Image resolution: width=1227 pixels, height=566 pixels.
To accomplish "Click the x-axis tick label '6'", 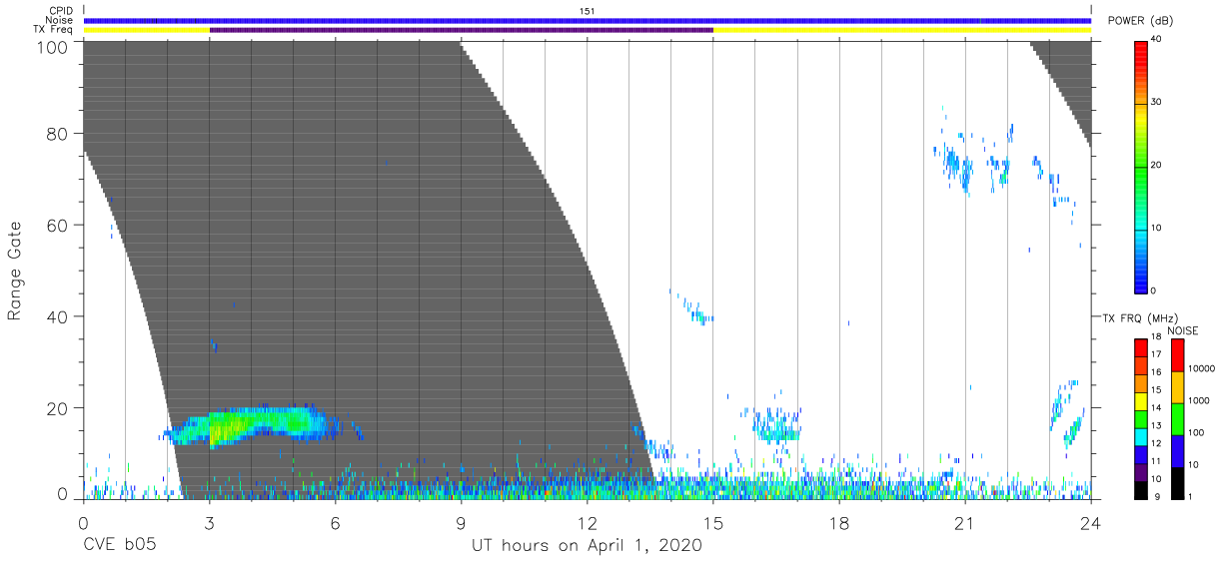I will [335, 523].
